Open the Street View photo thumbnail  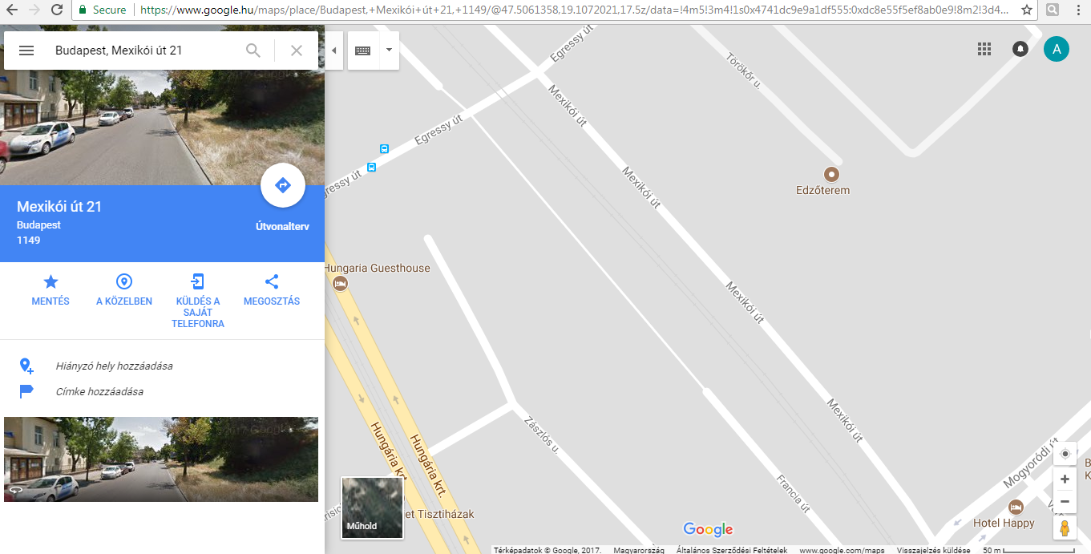(x=161, y=459)
